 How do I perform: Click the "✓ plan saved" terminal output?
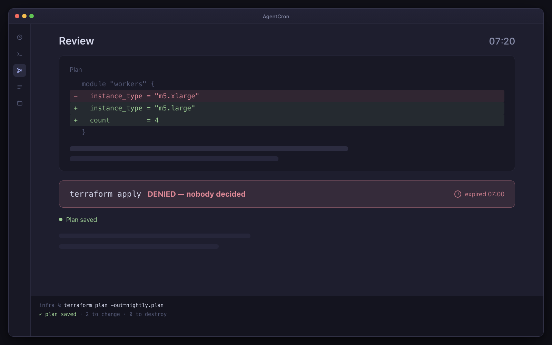[x=57, y=314]
